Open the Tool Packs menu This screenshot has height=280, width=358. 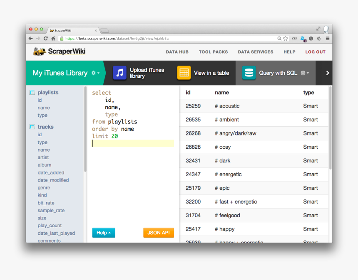213,52
